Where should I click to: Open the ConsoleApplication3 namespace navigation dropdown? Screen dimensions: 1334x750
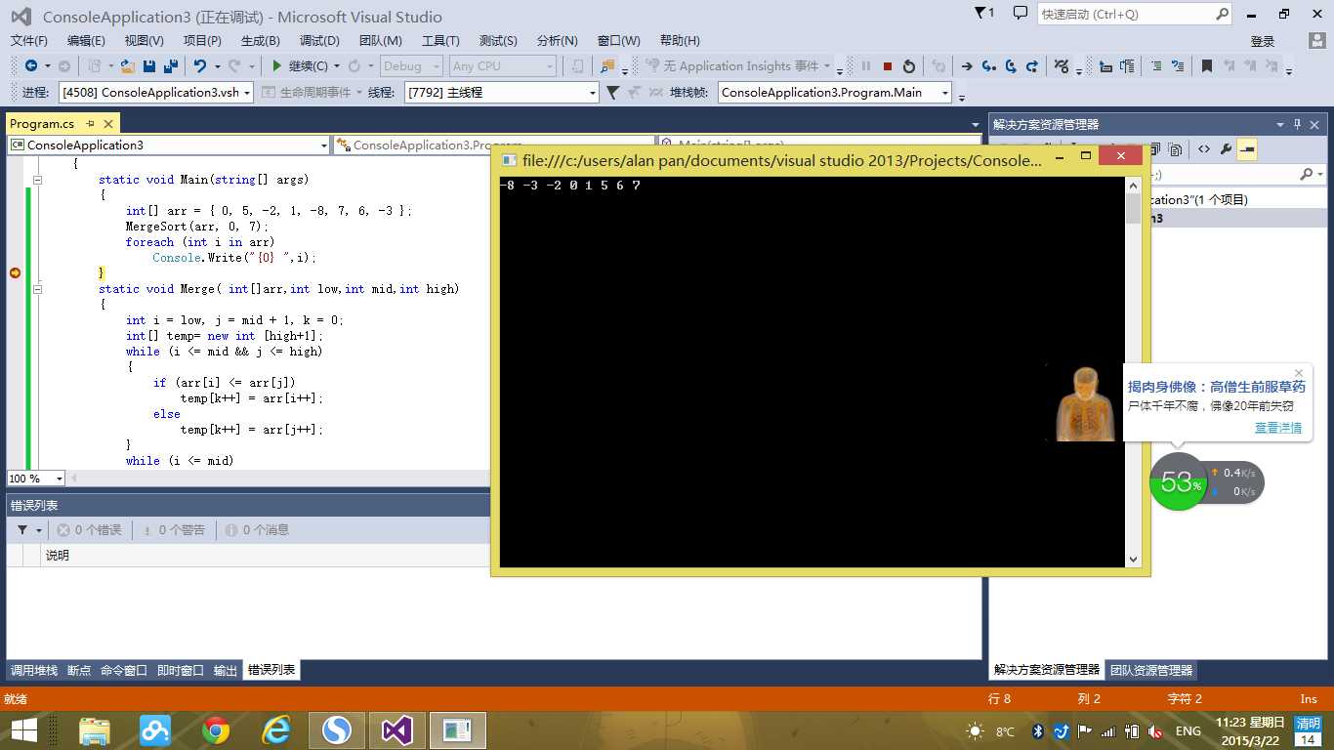tap(169, 145)
